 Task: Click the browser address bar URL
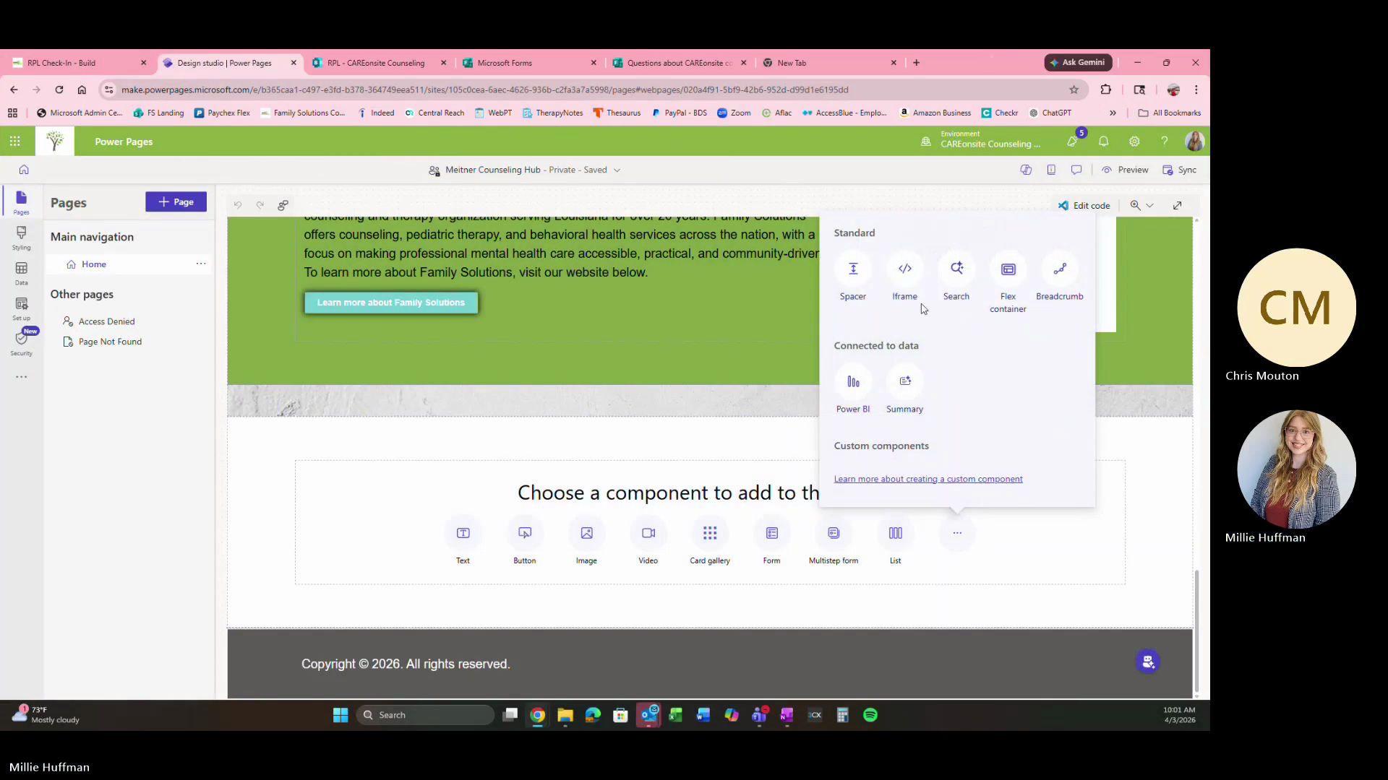484,90
